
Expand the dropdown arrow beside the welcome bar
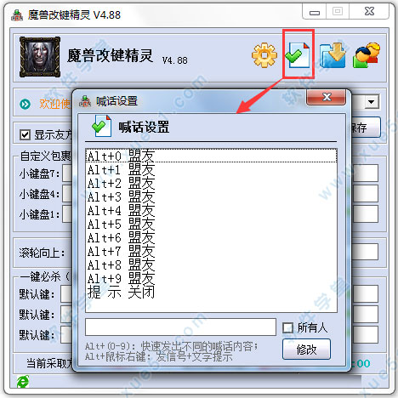[372, 101]
